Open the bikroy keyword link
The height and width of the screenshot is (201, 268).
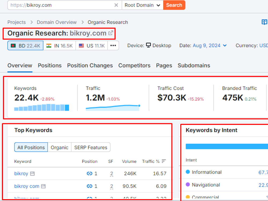tap(21, 173)
